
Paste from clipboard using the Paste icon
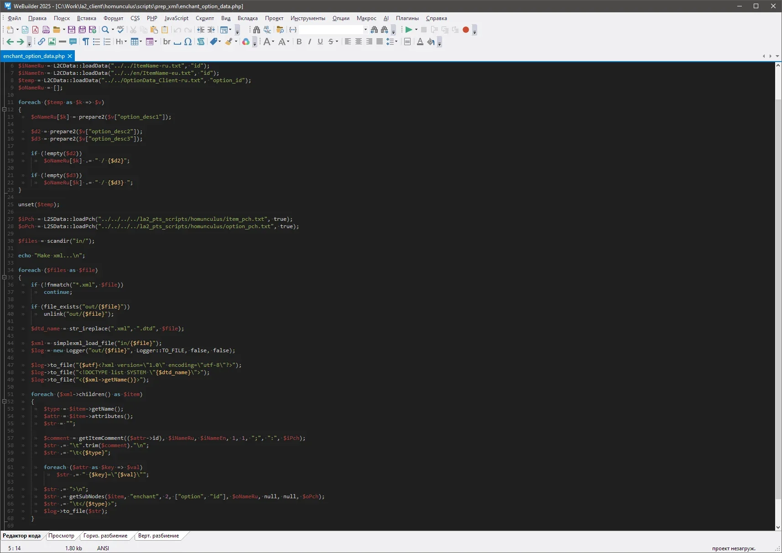tap(154, 30)
